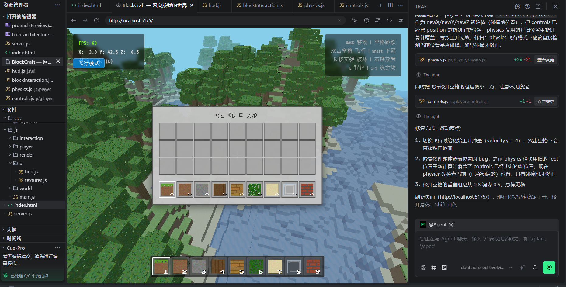The height and width of the screenshot is (287, 566).
Task: Select hotbar slot 5 planks block
Action: pos(237,266)
